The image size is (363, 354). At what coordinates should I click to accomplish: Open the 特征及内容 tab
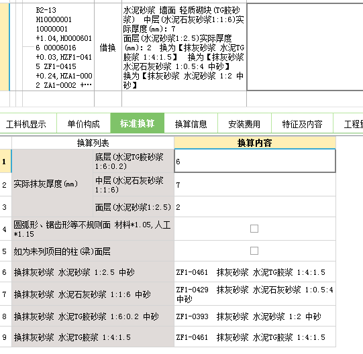302,124
